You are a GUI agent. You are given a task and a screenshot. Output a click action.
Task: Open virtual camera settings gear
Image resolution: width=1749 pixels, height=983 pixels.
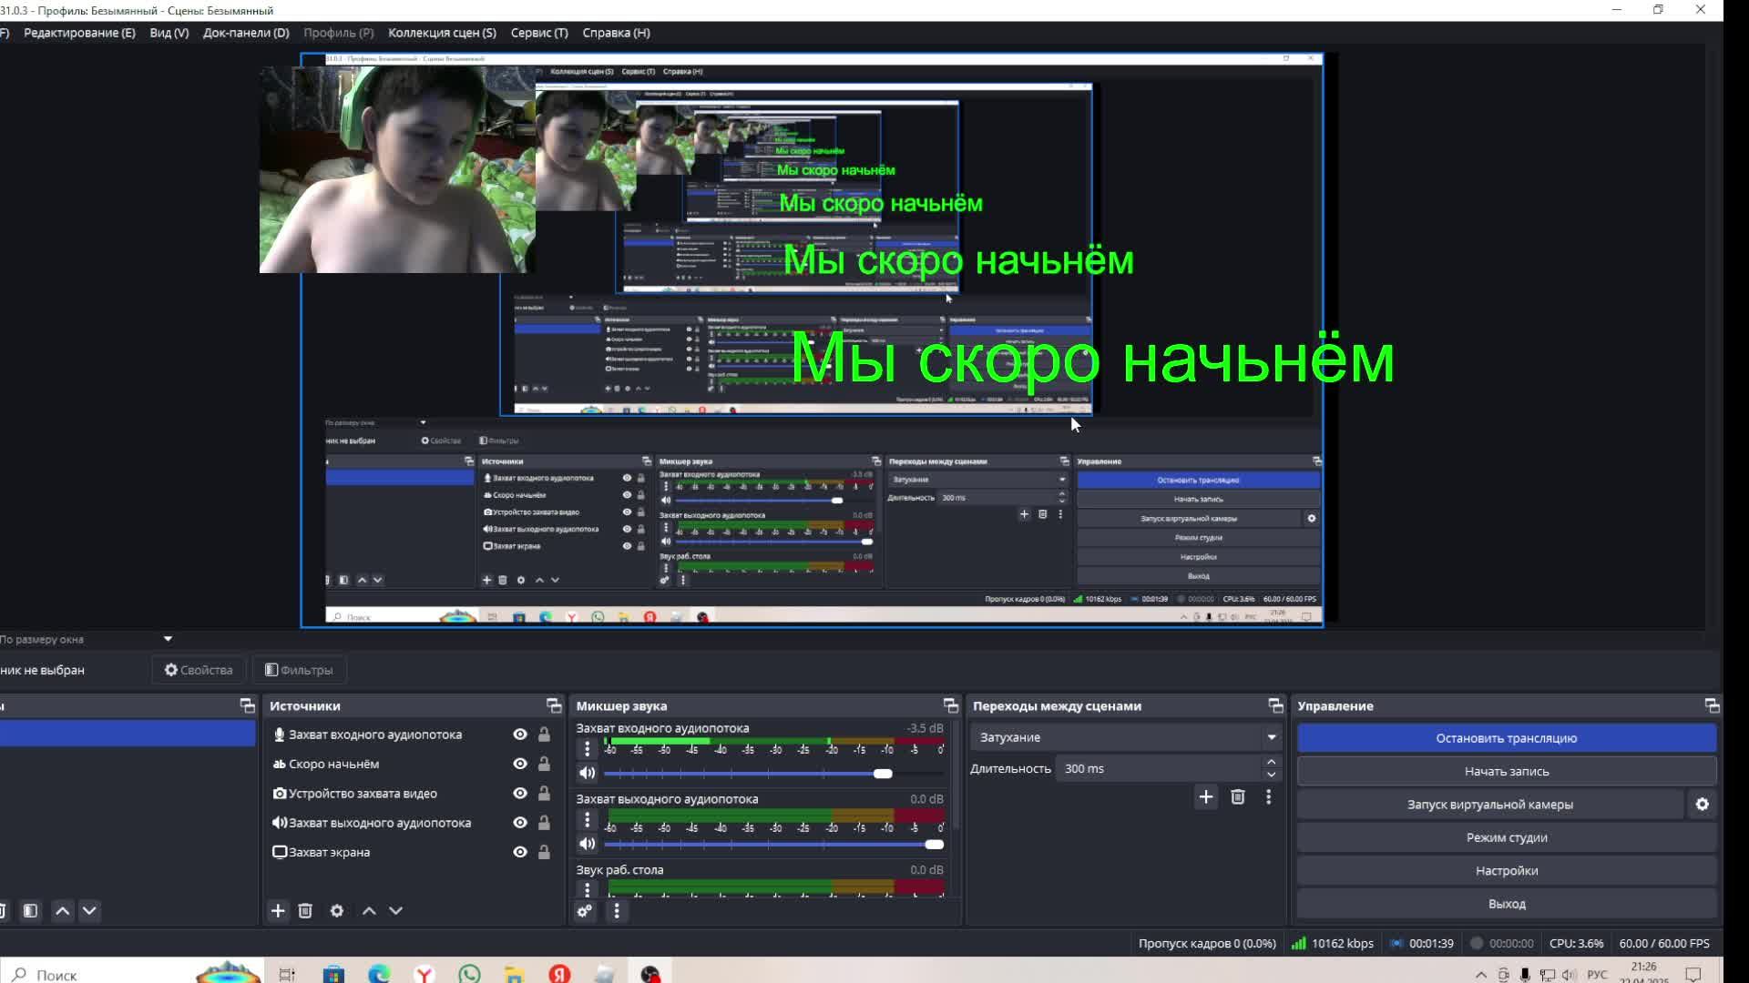[x=1702, y=805]
